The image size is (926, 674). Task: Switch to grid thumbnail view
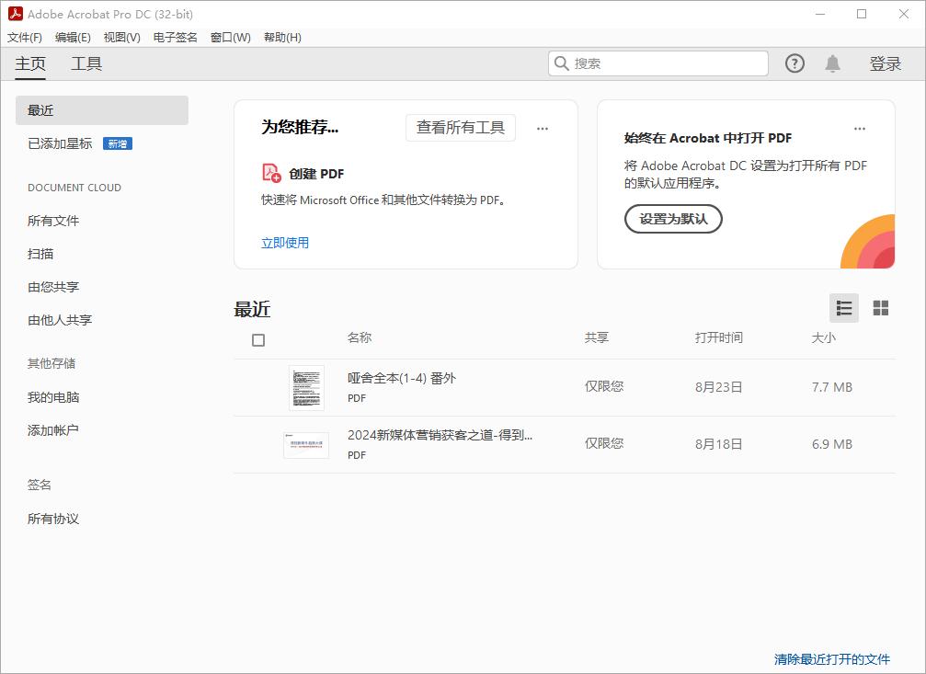tap(880, 308)
